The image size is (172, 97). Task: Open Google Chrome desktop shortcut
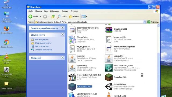click(6, 44)
